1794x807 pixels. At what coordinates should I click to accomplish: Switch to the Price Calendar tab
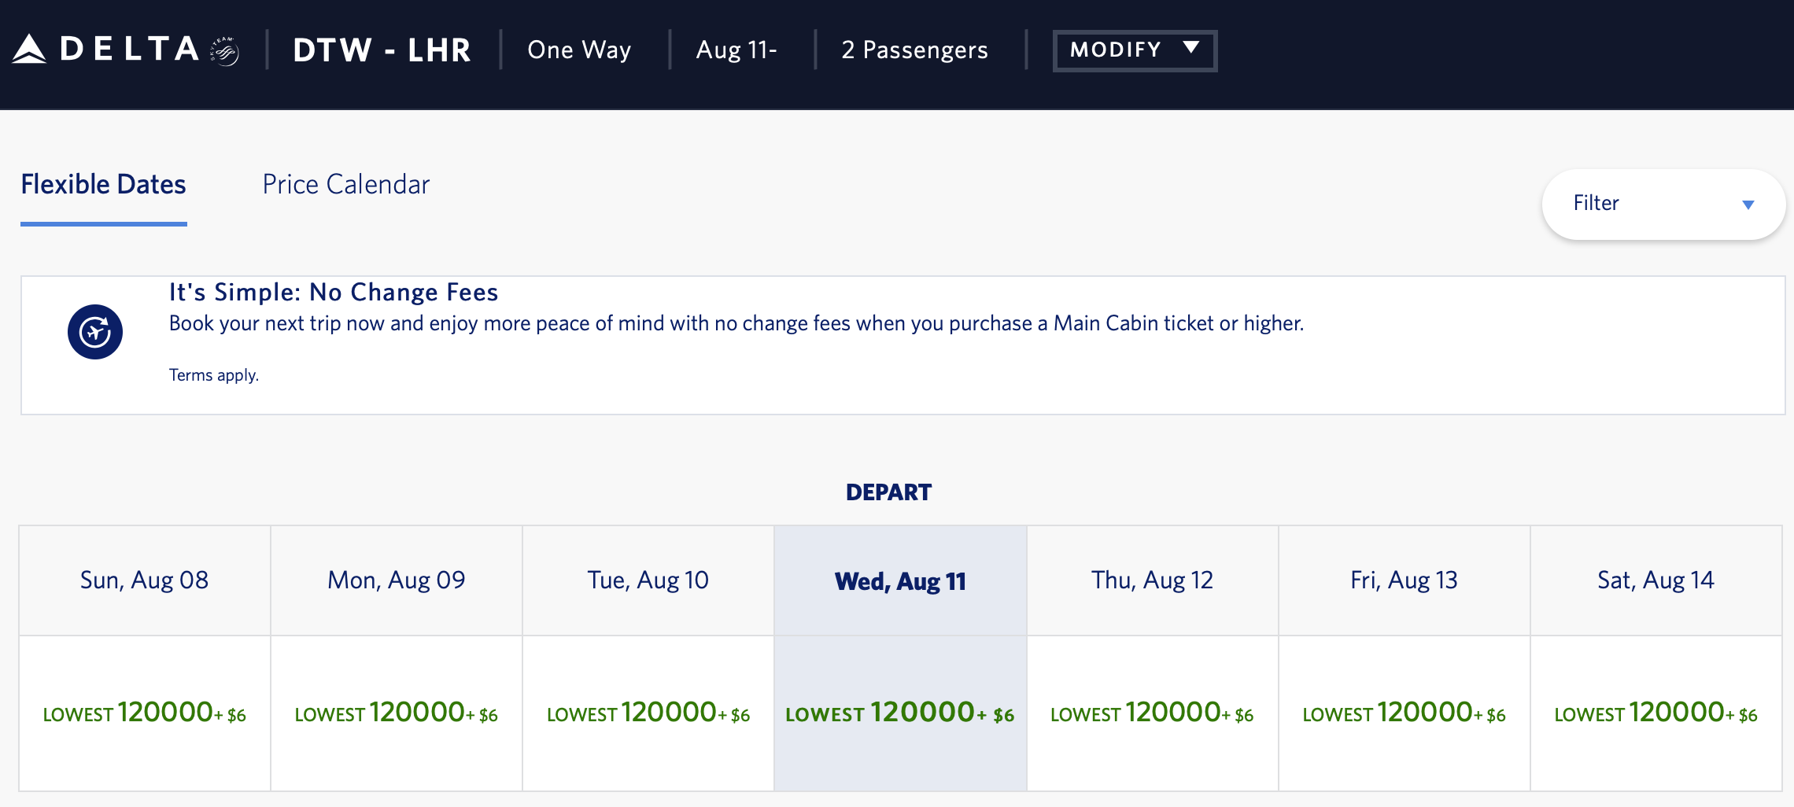(345, 185)
